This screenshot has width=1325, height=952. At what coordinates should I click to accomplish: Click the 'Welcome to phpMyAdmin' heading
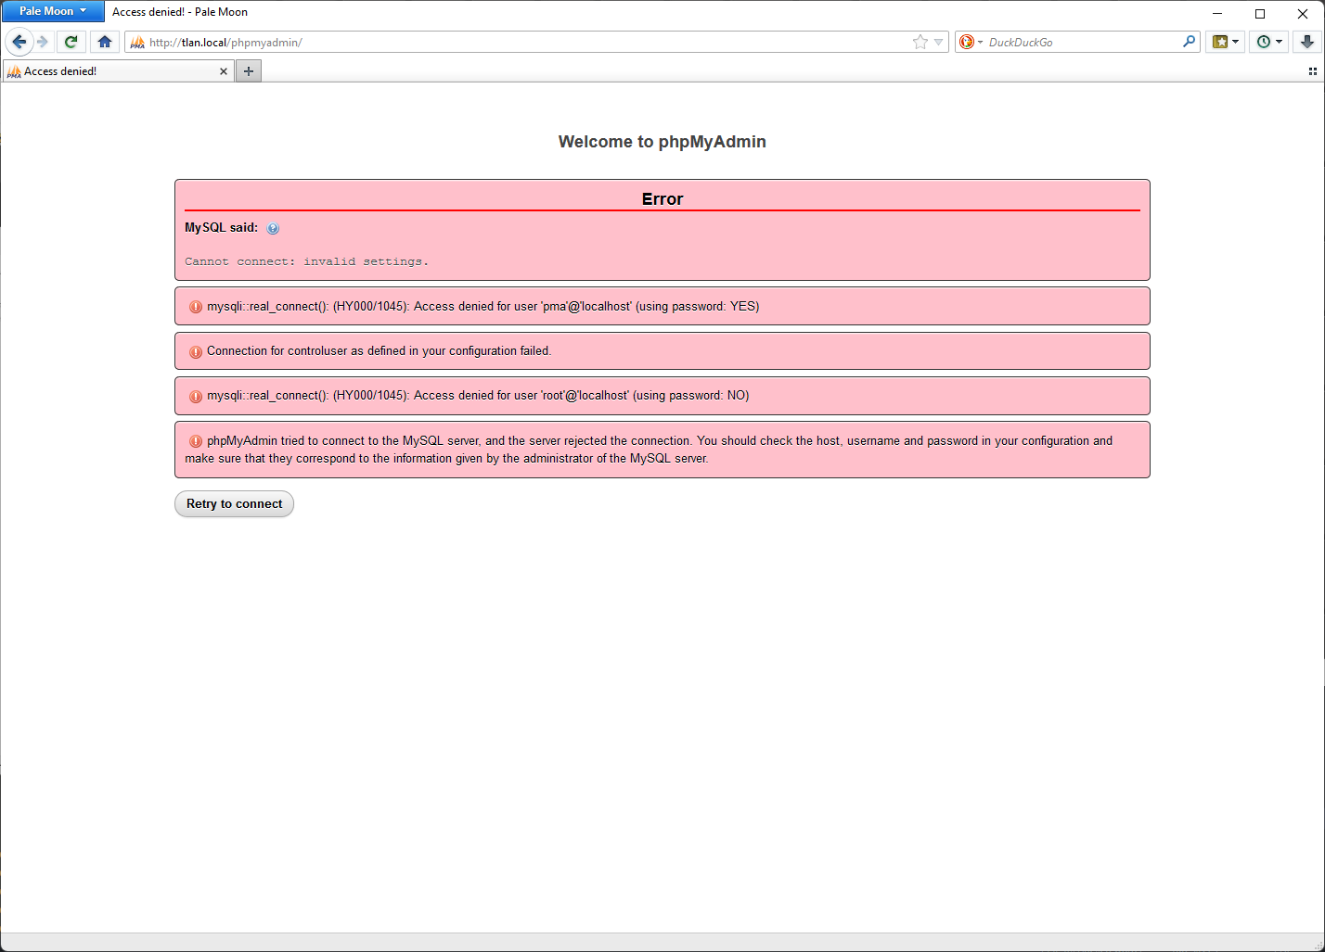coord(662,142)
